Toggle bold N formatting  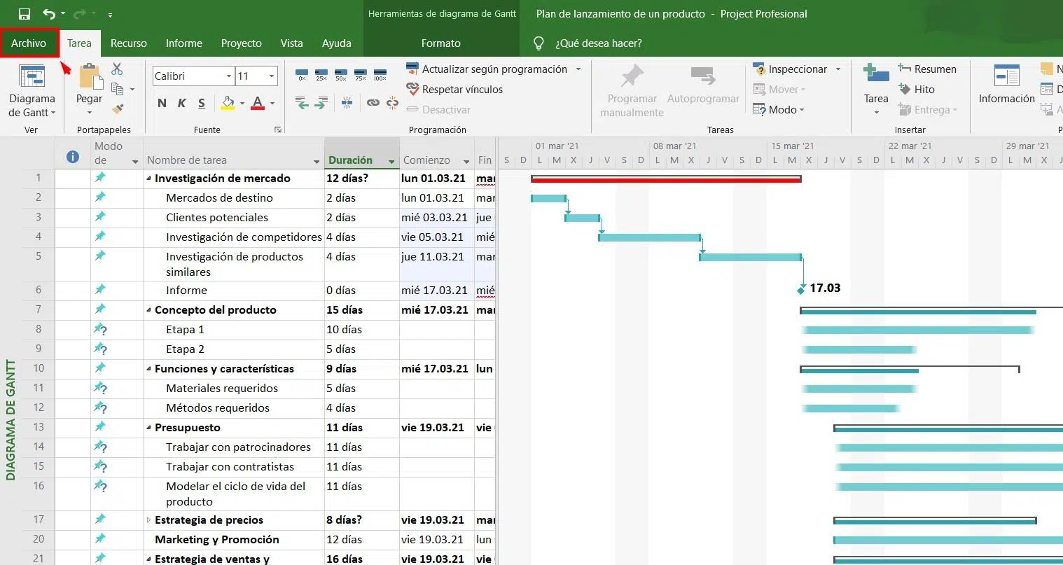tap(162, 103)
